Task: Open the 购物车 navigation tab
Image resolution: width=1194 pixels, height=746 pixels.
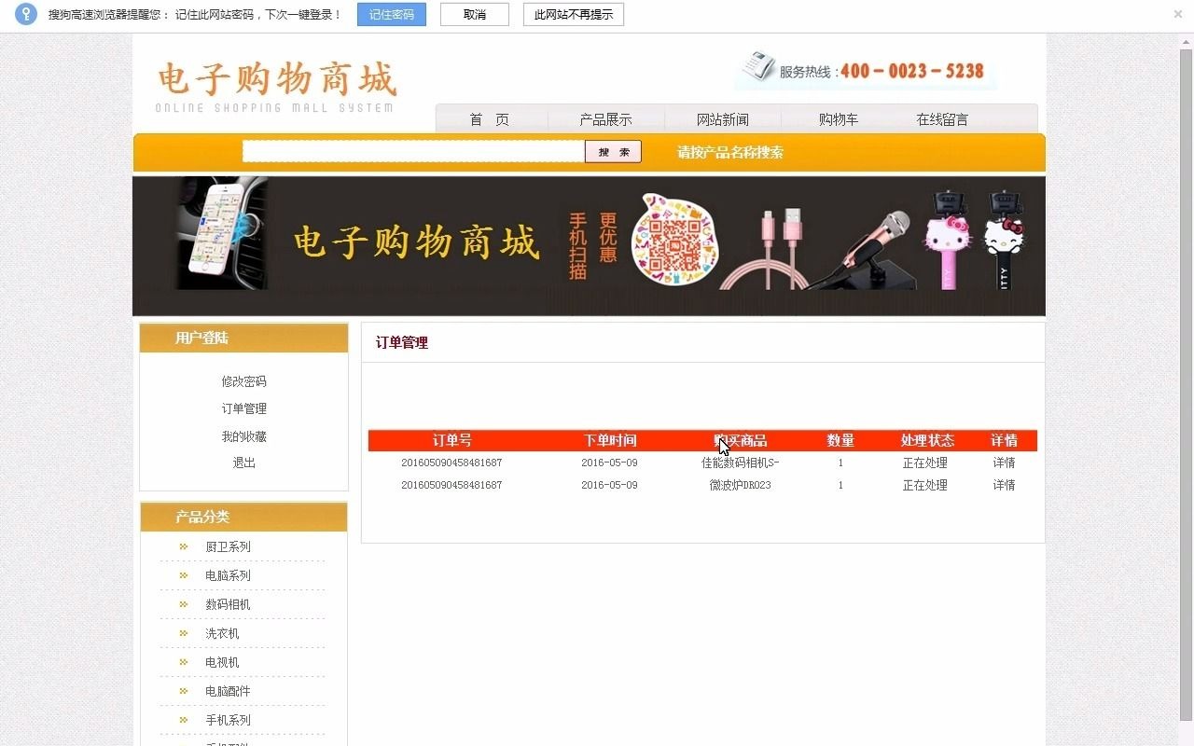Action: [x=839, y=119]
